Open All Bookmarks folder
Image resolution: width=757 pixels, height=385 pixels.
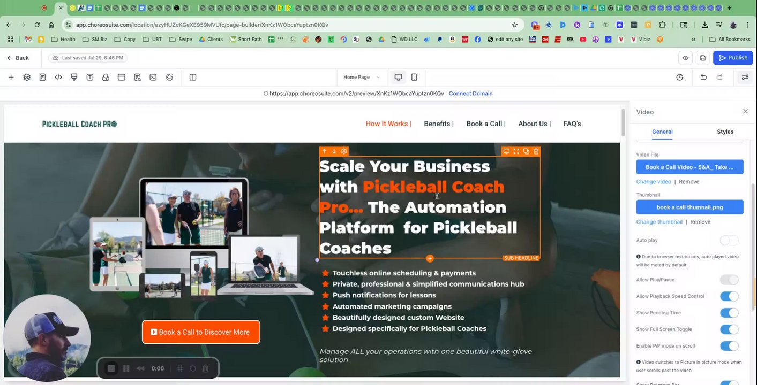[729, 39]
